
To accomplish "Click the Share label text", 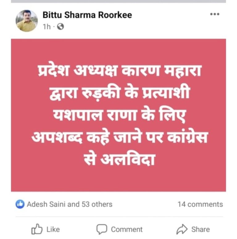I will point(201,229).
